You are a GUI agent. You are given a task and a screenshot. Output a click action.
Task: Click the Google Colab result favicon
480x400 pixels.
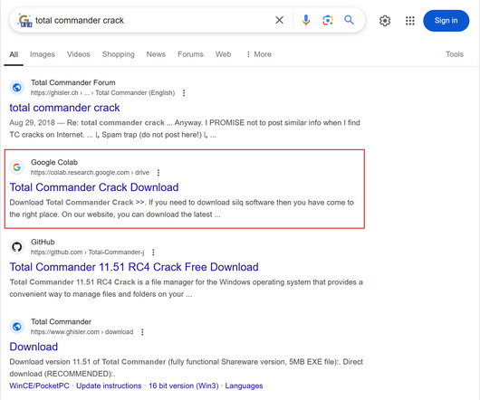click(x=17, y=167)
